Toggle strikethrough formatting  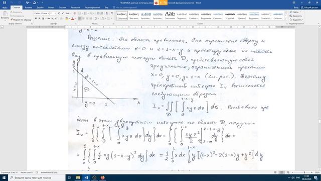(49, 19)
